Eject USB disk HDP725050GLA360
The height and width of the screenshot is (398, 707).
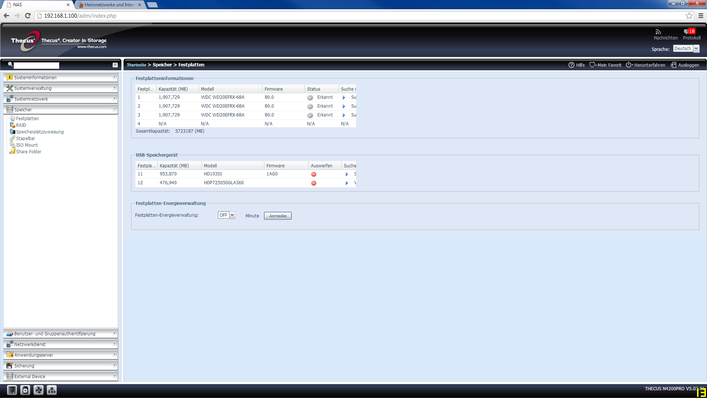point(314,183)
